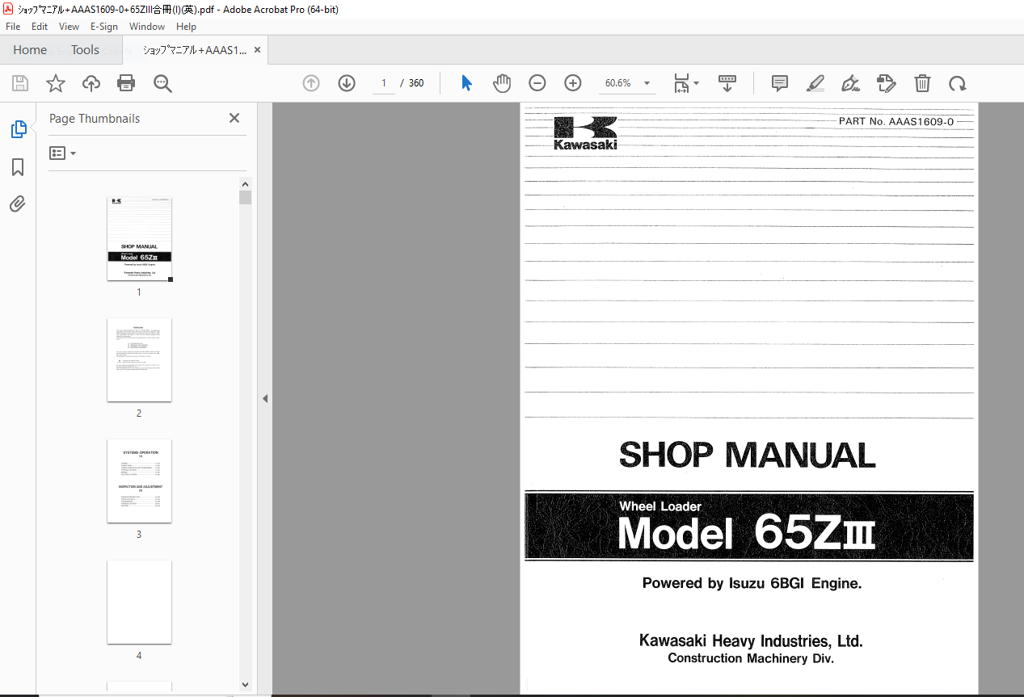Close the Page Thumbnails panel
Screen dimensions: 1024x697
coord(234,118)
